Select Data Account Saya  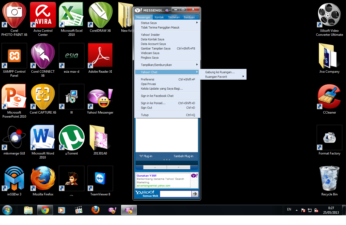pyautogui.click(x=167, y=44)
